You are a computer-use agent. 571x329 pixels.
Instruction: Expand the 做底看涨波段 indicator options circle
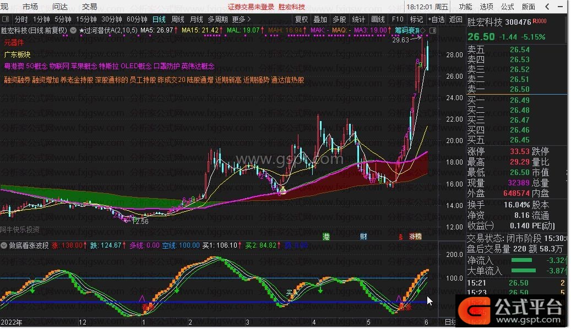pos(4,245)
